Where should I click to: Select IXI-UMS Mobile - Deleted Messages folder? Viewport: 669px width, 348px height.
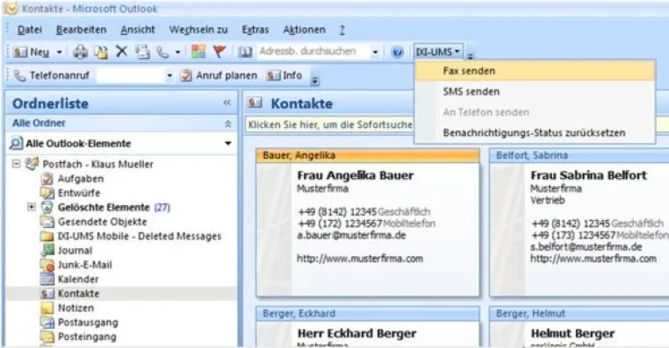click(x=140, y=236)
